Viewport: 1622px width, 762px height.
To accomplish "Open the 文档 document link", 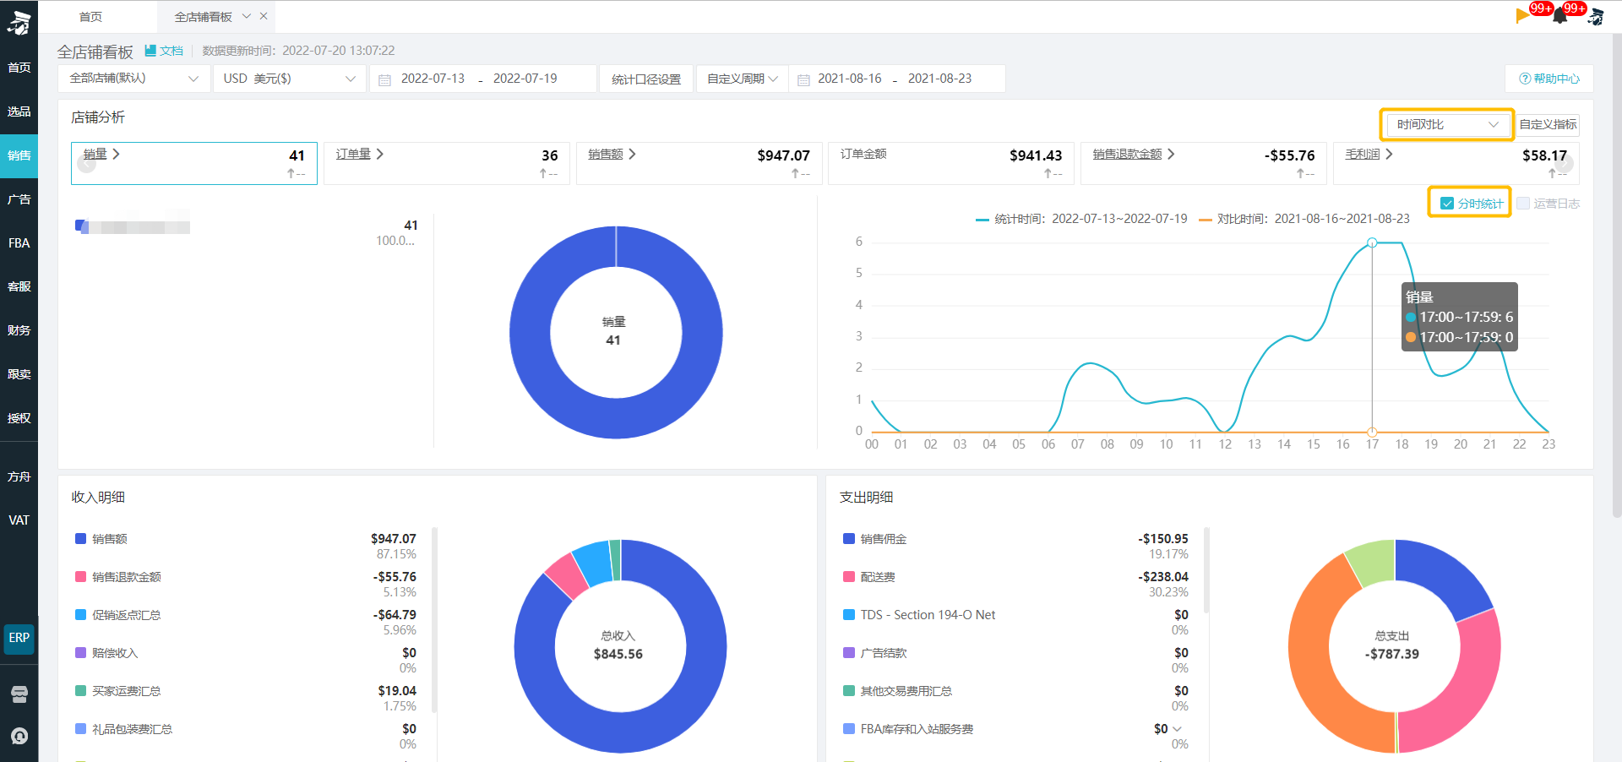I will (x=164, y=51).
